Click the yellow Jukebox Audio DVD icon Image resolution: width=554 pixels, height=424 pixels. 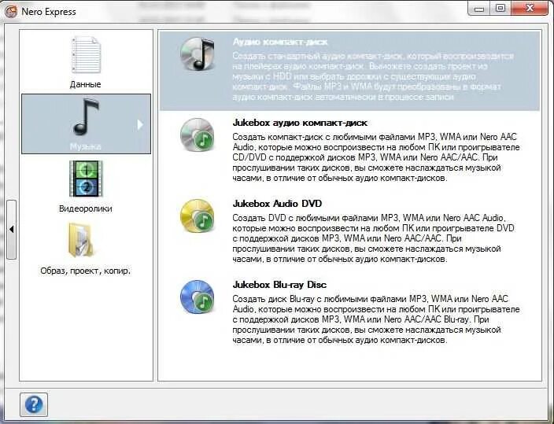coord(198,216)
